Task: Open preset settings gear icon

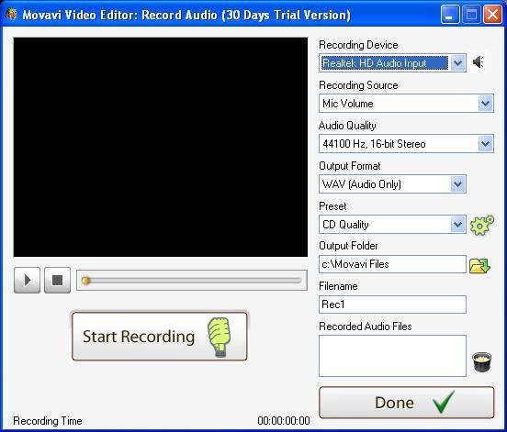Action: (x=482, y=225)
